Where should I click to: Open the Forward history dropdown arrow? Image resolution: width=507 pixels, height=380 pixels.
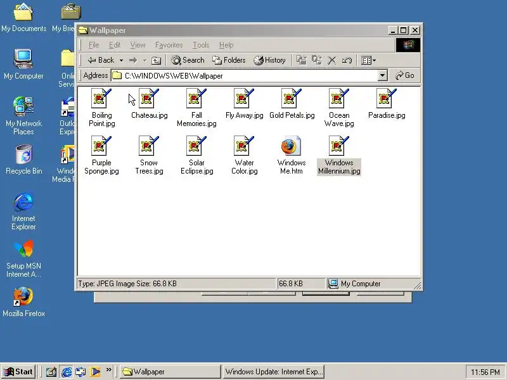(x=145, y=60)
